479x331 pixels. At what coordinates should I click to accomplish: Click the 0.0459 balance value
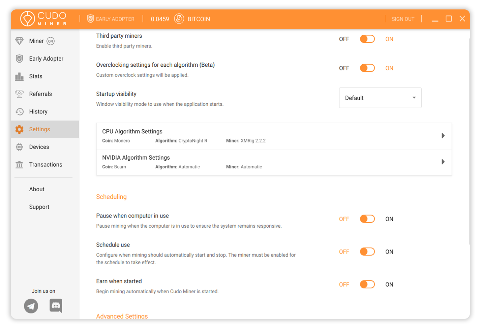tap(160, 19)
